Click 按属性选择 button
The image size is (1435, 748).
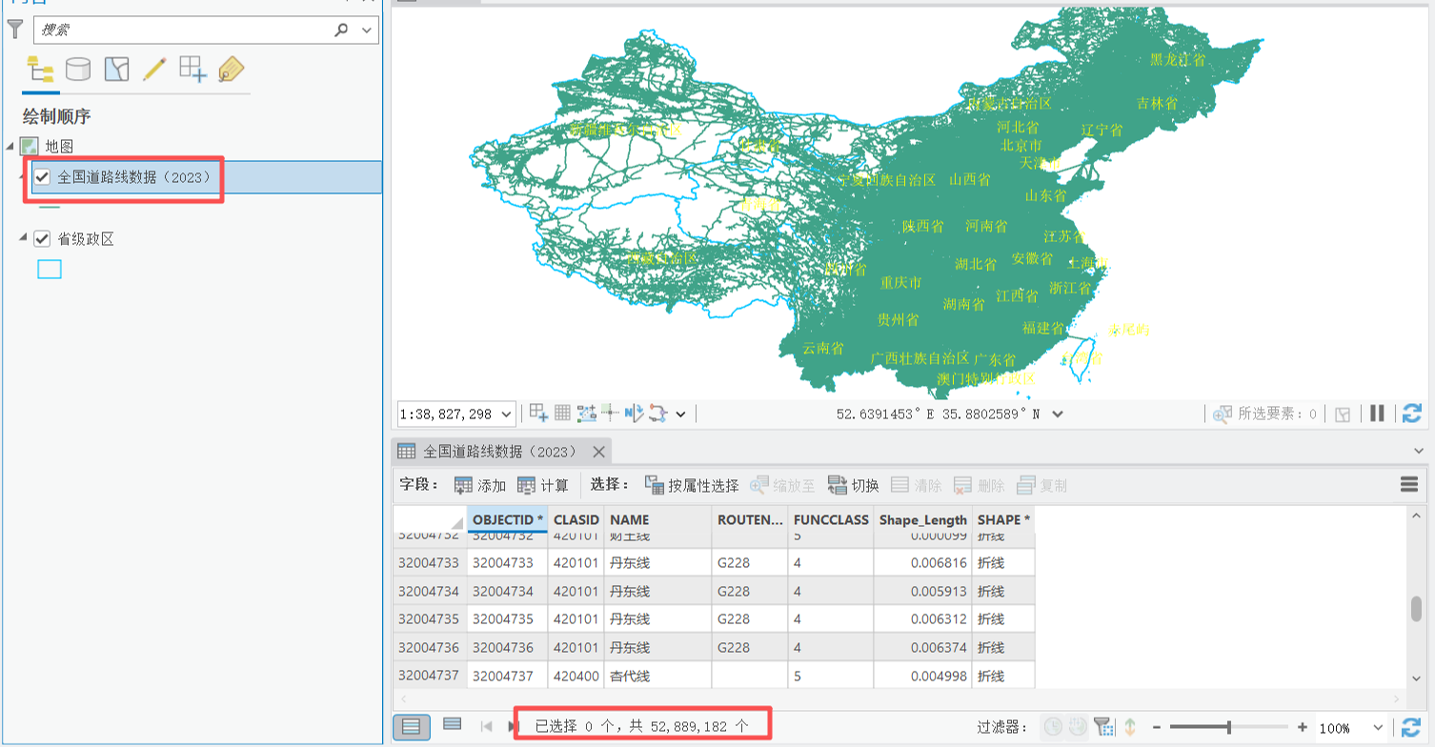click(x=692, y=485)
